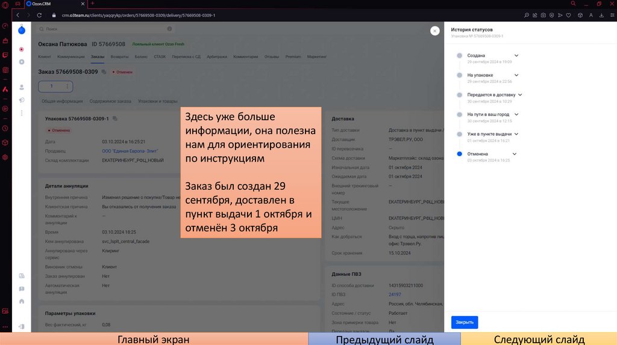Open the user profile icon in CRM sidebar
This screenshot has height=345, width=617.
click(22, 87)
